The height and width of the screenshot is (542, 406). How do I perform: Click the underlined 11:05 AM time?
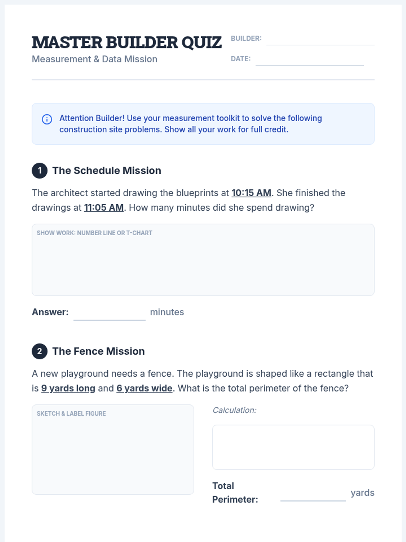pos(104,207)
